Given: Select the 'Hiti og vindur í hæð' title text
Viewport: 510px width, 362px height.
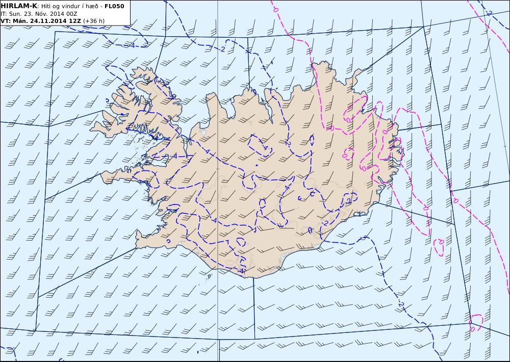Looking at the screenshot, I should [69, 6].
